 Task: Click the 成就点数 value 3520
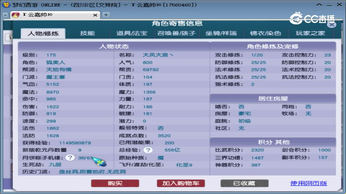coord(164,136)
